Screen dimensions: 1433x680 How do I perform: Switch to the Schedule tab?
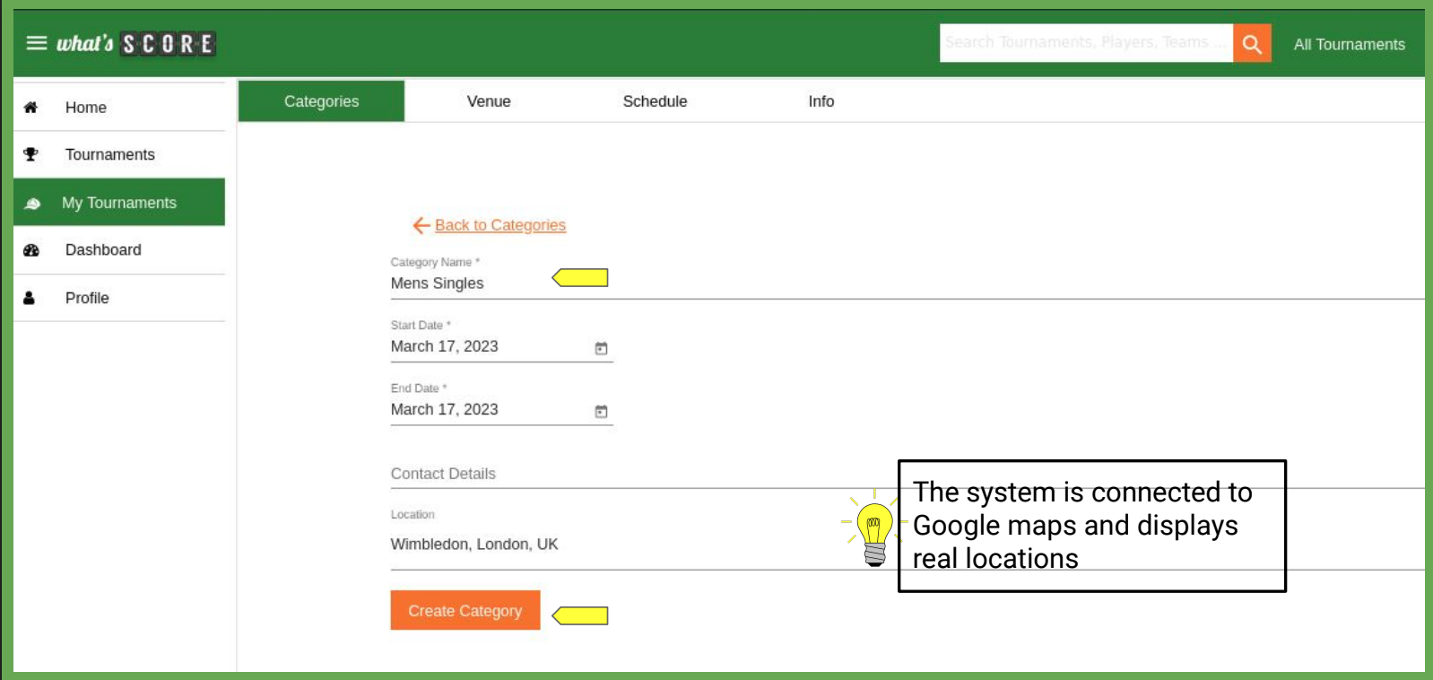[655, 101]
